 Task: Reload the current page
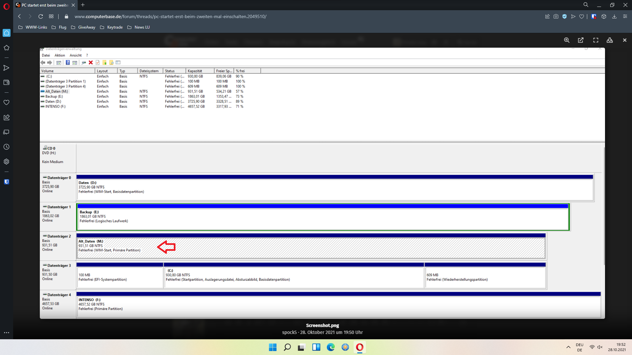click(x=40, y=16)
